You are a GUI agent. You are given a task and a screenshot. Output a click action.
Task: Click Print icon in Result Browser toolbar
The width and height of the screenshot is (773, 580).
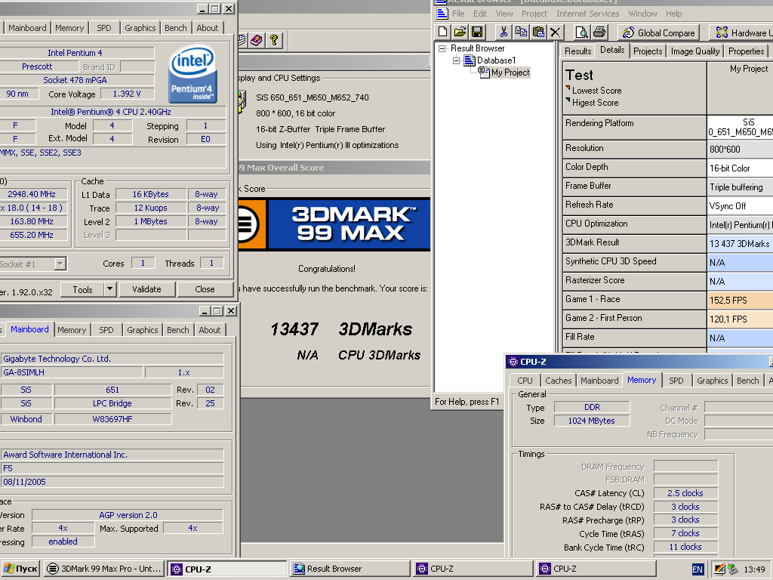599,32
